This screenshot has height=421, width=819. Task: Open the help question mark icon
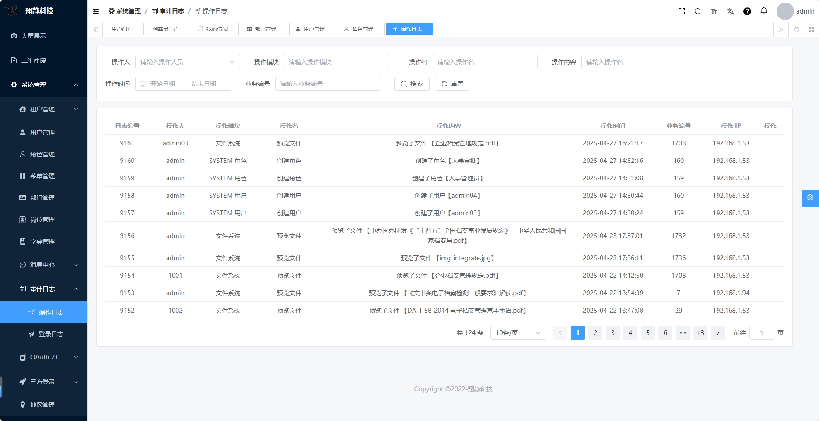(747, 11)
